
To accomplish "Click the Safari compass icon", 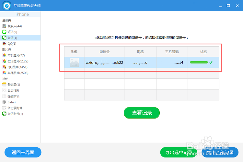I will coord(4,102).
